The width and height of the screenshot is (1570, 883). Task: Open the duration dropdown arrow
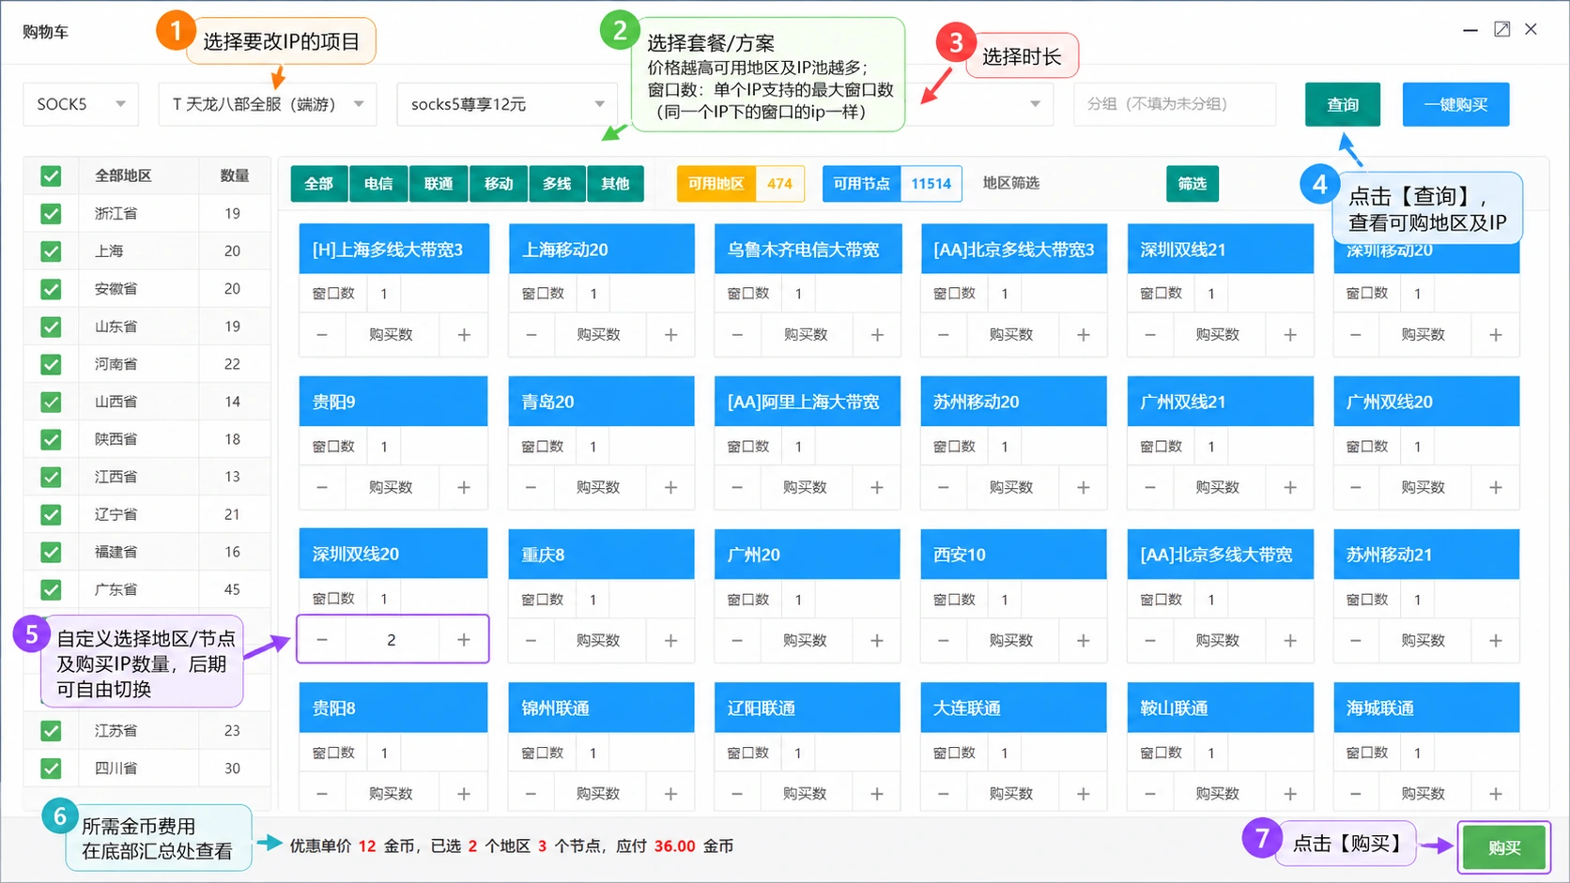[1035, 104]
